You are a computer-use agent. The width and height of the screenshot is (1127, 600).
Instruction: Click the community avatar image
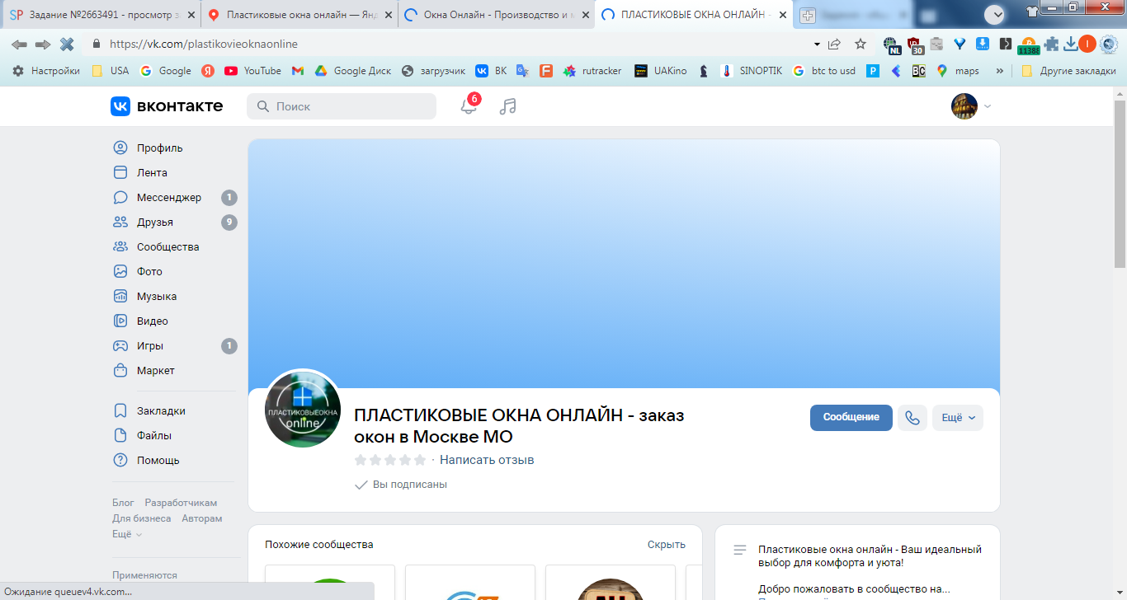tap(303, 410)
